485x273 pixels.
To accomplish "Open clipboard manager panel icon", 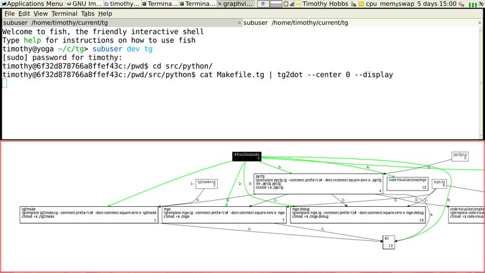I will click(286, 4).
